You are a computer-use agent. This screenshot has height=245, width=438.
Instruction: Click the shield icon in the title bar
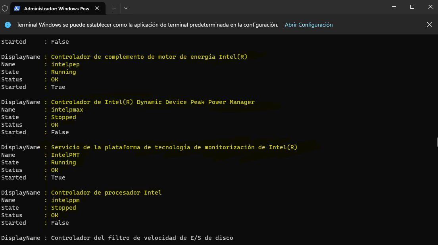pyautogui.click(x=5, y=8)
